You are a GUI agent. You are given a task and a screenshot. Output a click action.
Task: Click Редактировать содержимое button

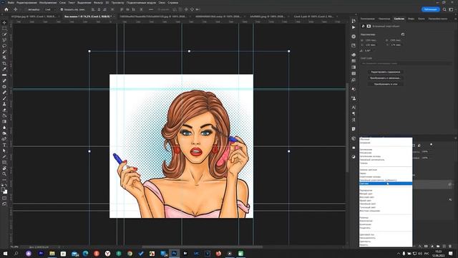coord(385,72)
